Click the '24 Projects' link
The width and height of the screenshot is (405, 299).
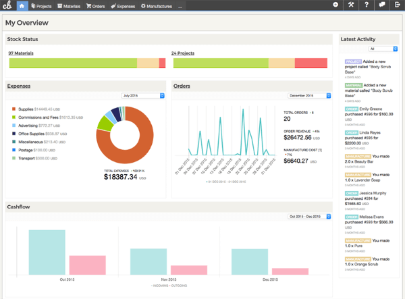coord(183,53)
